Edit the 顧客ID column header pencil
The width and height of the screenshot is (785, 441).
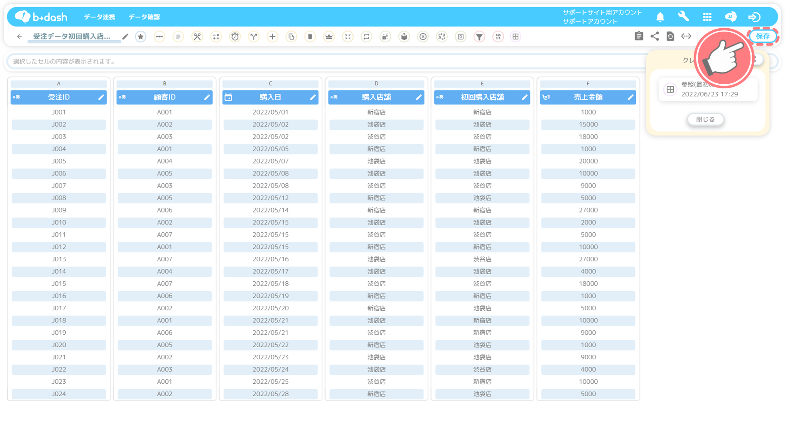207,97
